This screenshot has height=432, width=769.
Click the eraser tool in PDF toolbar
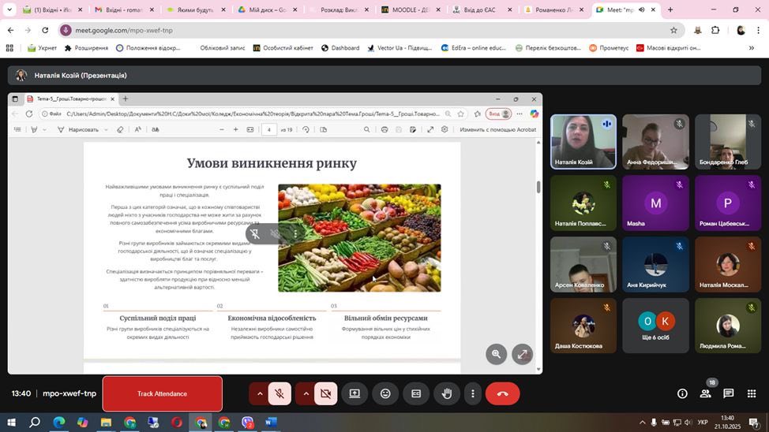click(120, 130)
